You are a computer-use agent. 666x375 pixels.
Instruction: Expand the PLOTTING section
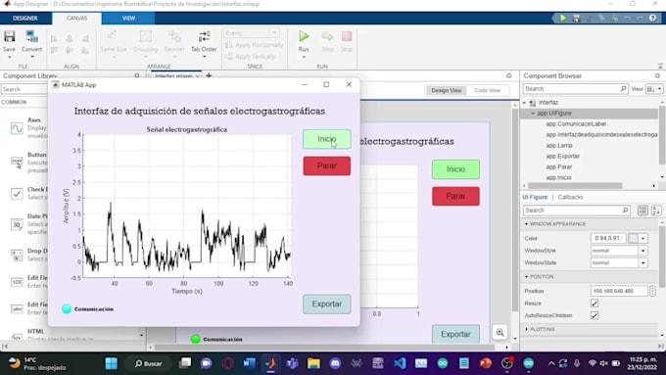(x=526, y=329)
